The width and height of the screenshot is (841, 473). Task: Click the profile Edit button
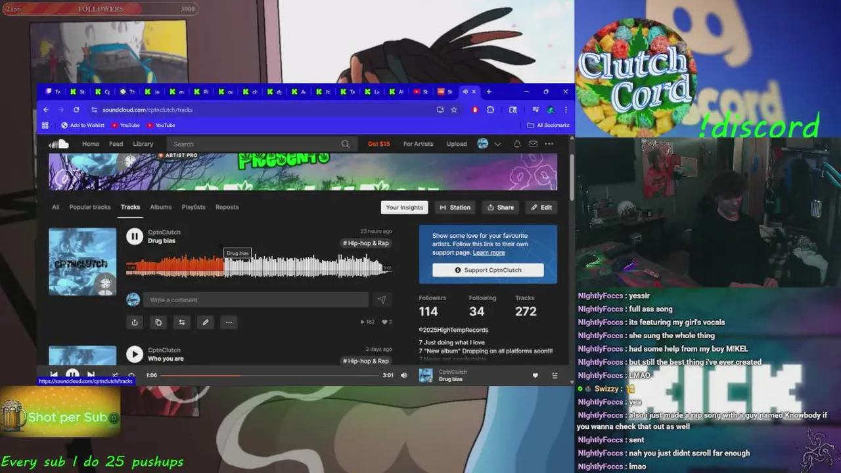coord(542,208)
